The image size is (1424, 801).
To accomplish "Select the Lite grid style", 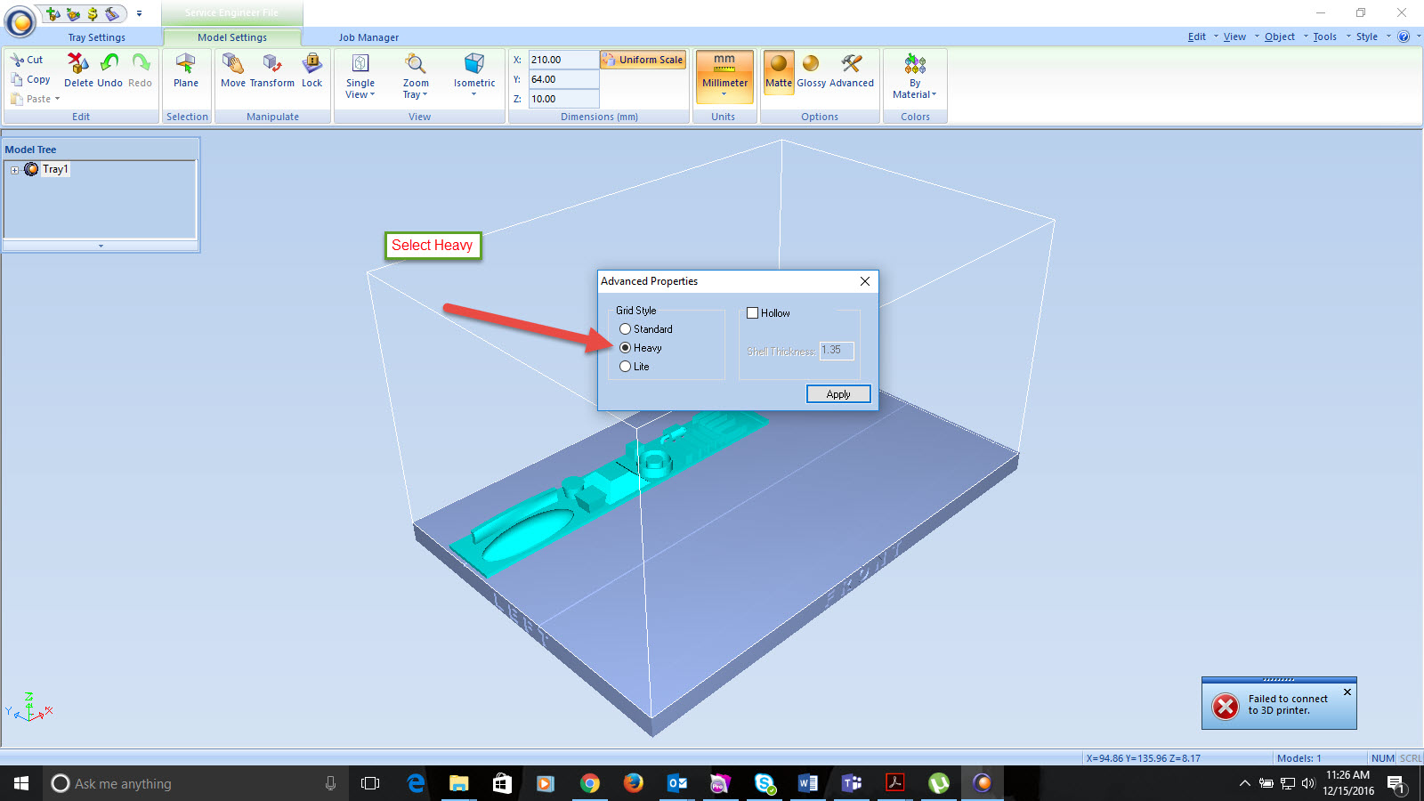I will point(626,367).
